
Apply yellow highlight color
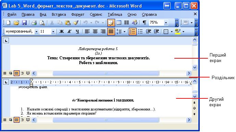click(178, 32)
